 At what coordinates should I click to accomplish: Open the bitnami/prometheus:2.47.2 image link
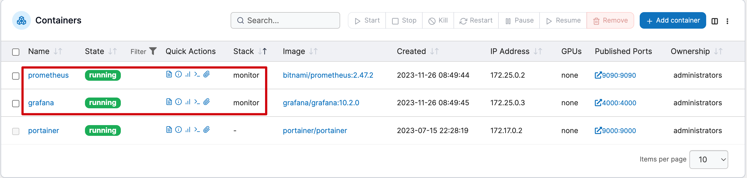(328, 75)
